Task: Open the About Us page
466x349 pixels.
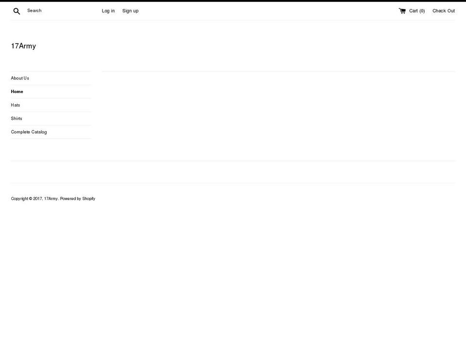Action: tap(19, 78)
